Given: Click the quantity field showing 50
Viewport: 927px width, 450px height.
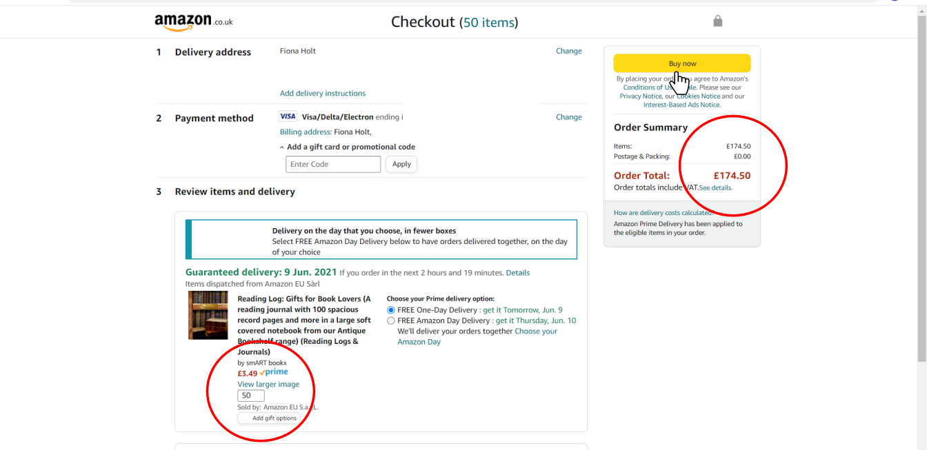Looking at the screenshot, I should [x=251, y=396].
